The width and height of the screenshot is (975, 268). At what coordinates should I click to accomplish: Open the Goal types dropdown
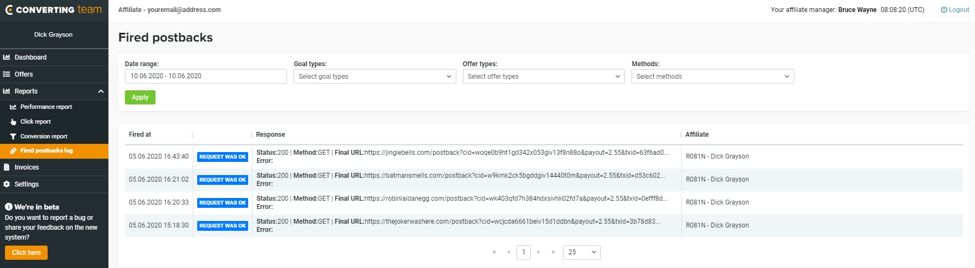coord(375,77)
